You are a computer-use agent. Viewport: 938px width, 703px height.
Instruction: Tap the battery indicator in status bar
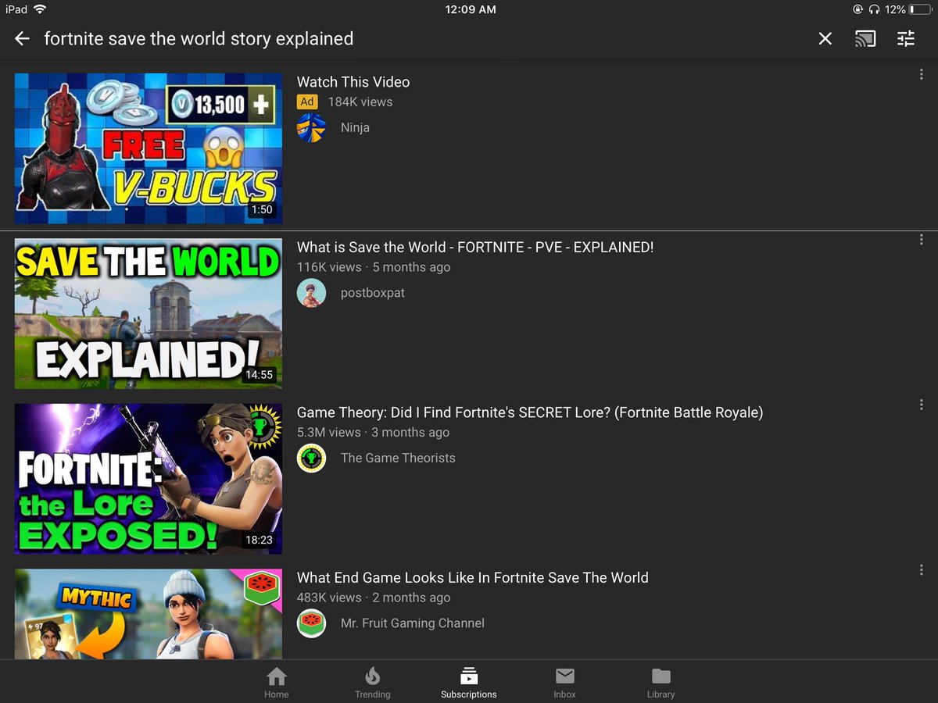point(921,9)
